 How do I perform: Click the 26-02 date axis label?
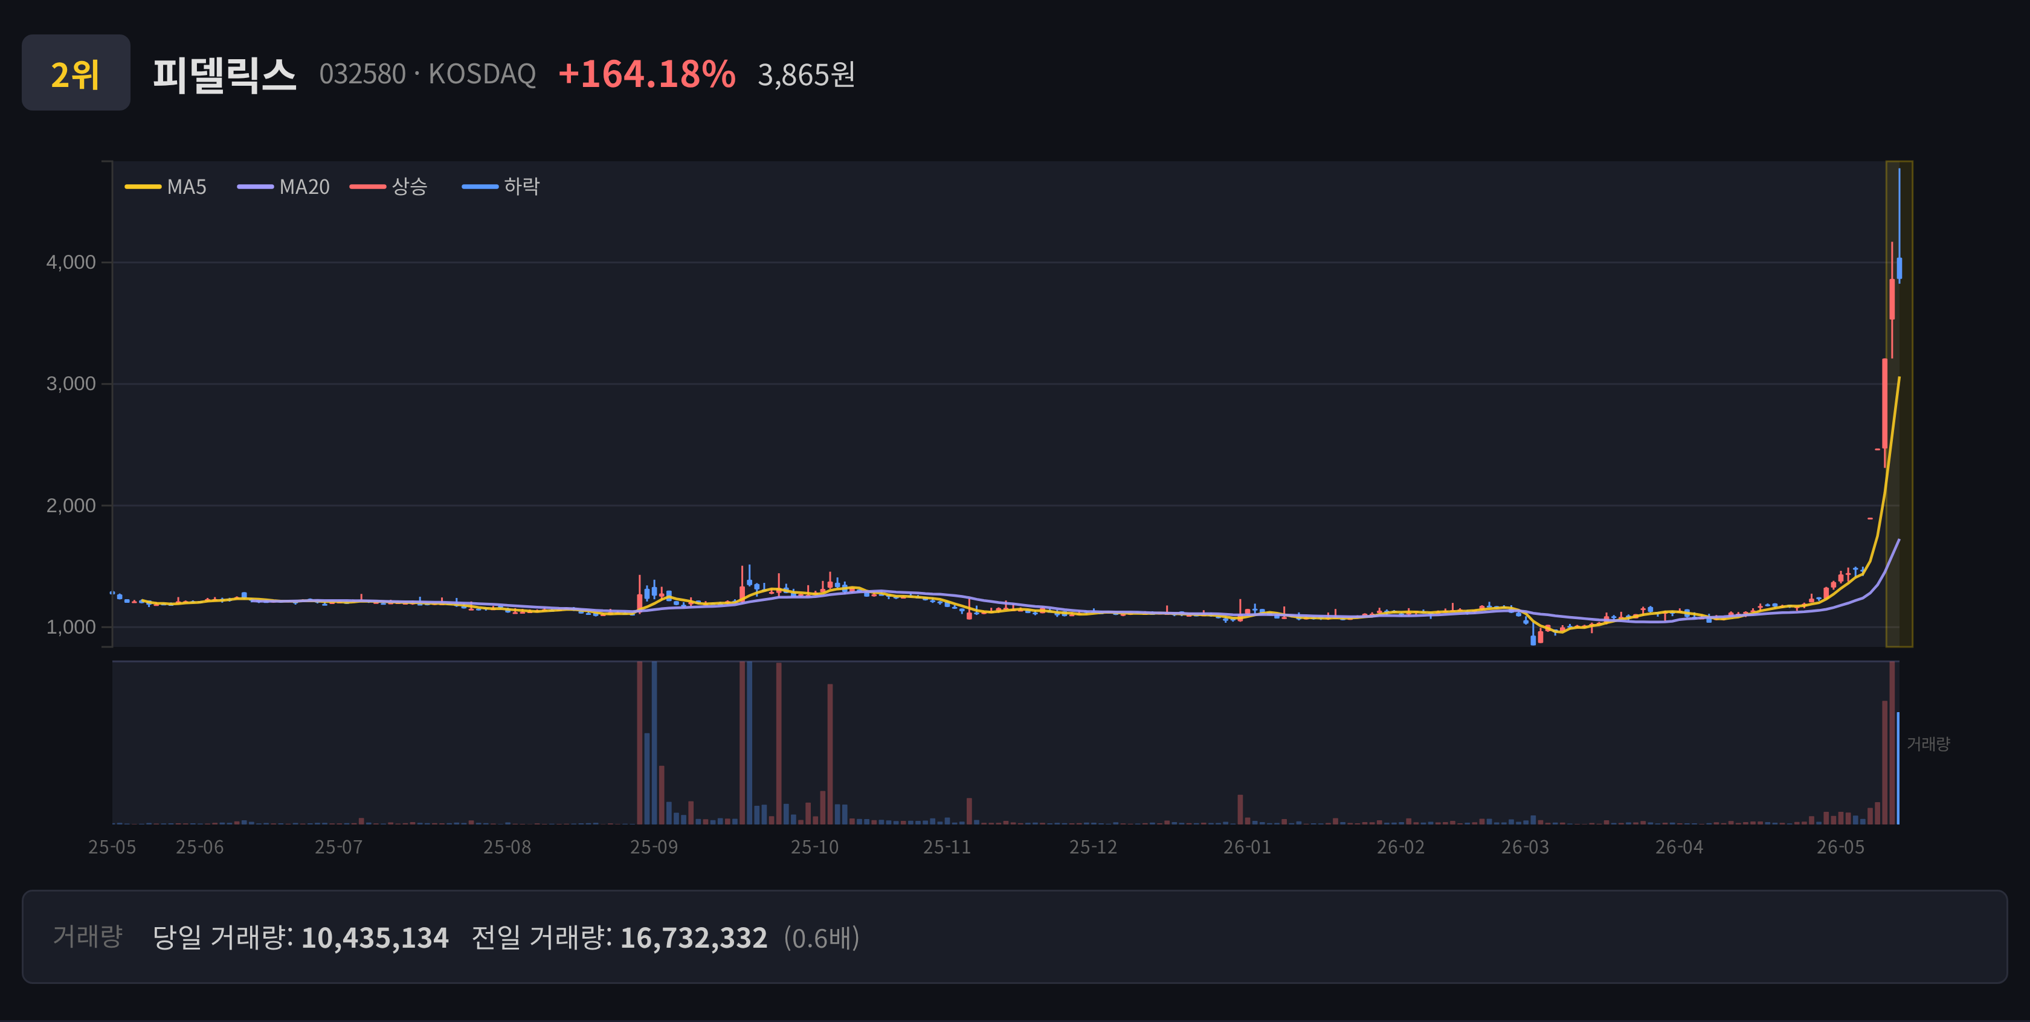click(x=1400, y=847)
